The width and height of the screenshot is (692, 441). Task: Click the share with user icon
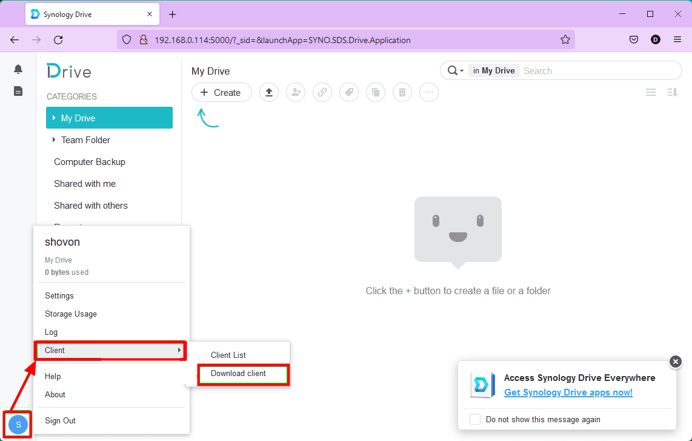coord(296,92)
